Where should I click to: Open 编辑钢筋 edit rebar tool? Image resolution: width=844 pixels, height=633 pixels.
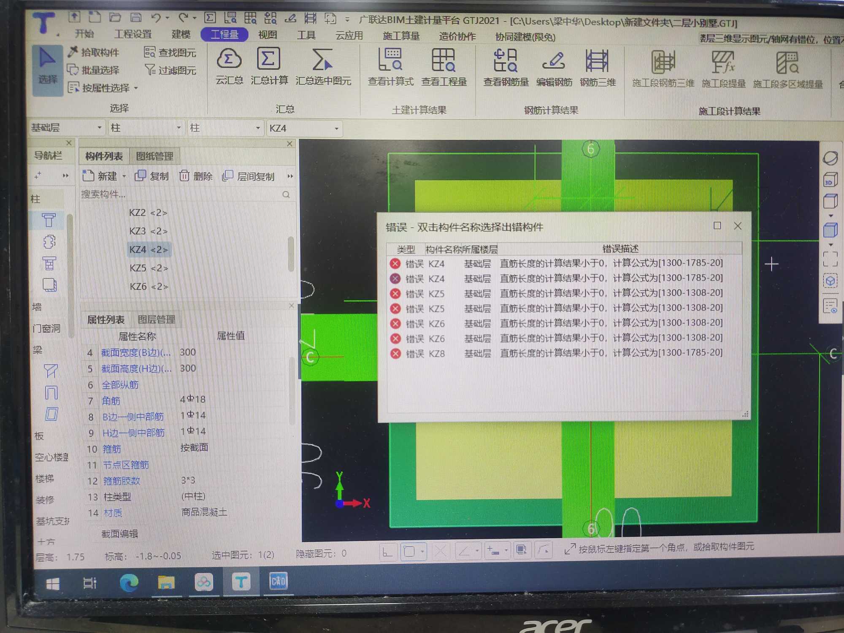(554, 68)
